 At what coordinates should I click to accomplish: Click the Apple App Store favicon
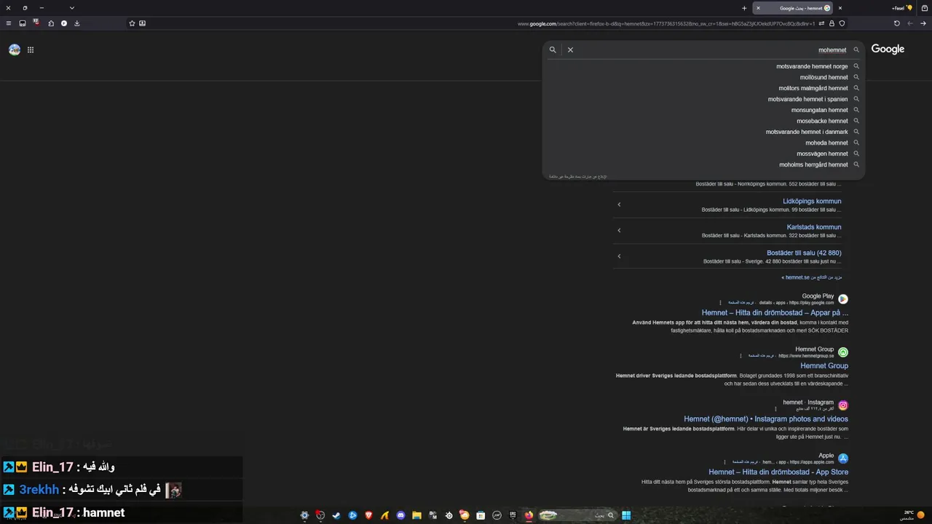[x=843, y=458]
